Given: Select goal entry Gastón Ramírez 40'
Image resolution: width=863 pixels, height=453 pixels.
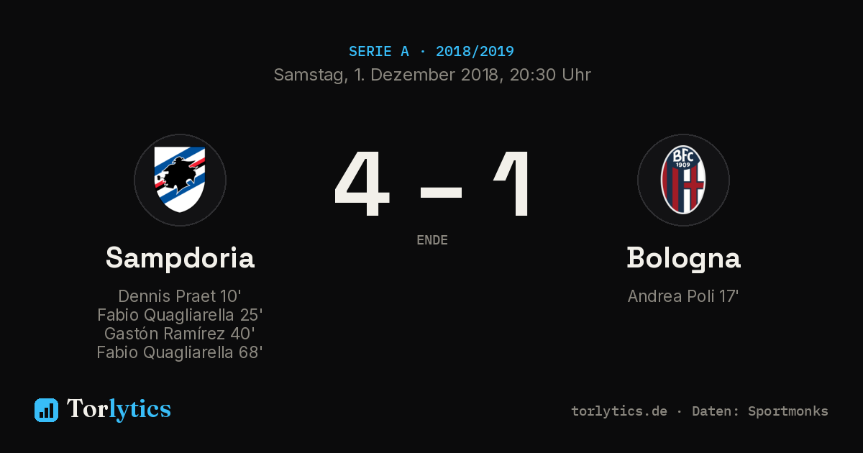Looking at the screenshot, I should (180, 334).
